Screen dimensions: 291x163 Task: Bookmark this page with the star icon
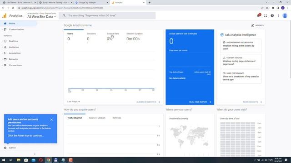(267, 8)
